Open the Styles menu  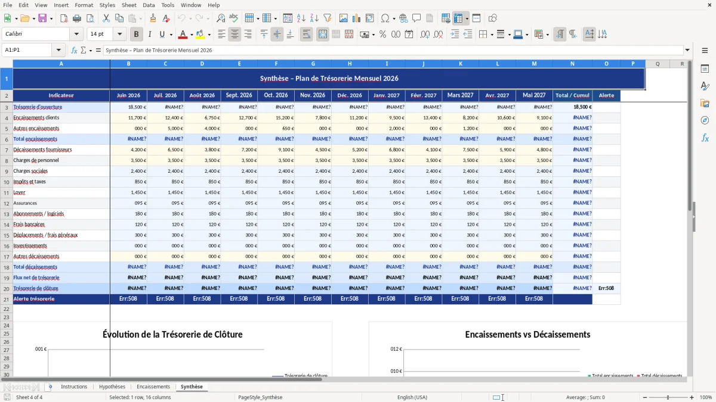(x=107, y=5)
